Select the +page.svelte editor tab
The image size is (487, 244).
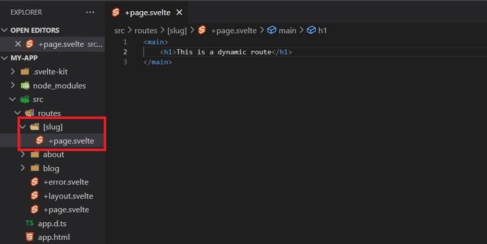click(x=148, y=12)
